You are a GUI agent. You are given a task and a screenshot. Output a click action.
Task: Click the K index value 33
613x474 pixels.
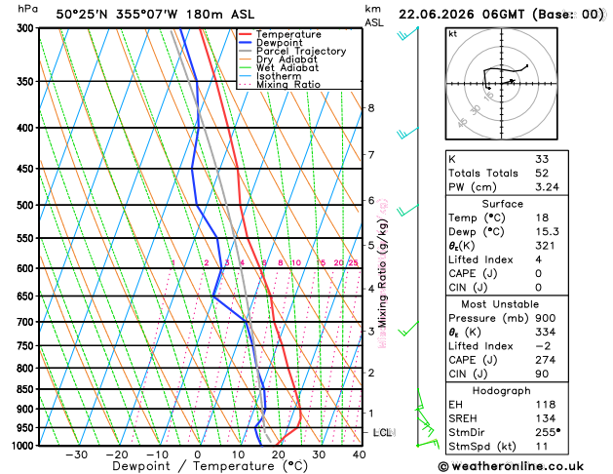pyautogui.click(x=542, y=159)
